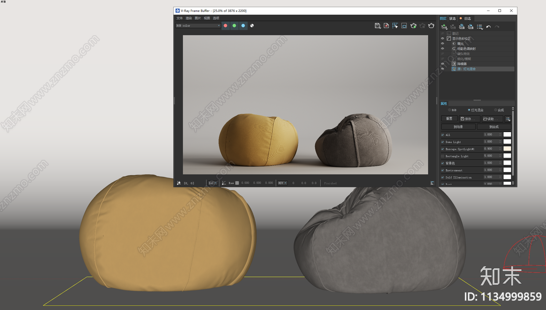546x310 pixels.
Task: Open the 渲染 menu
Action: 189,18
